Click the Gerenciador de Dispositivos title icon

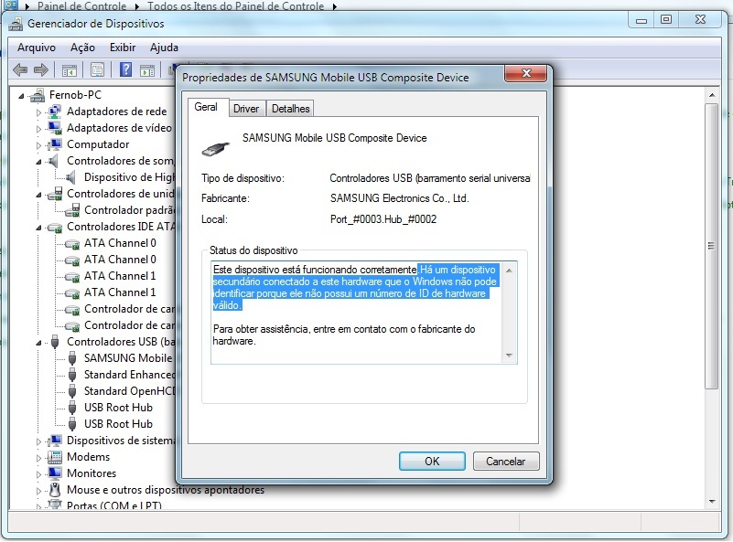coord(16,24)
